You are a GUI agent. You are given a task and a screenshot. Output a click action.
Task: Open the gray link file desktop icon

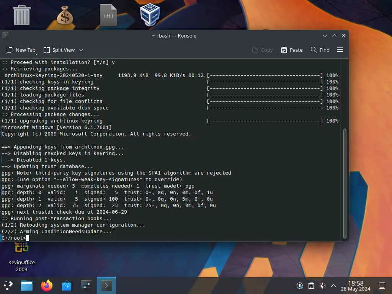[x=108, y=15]
